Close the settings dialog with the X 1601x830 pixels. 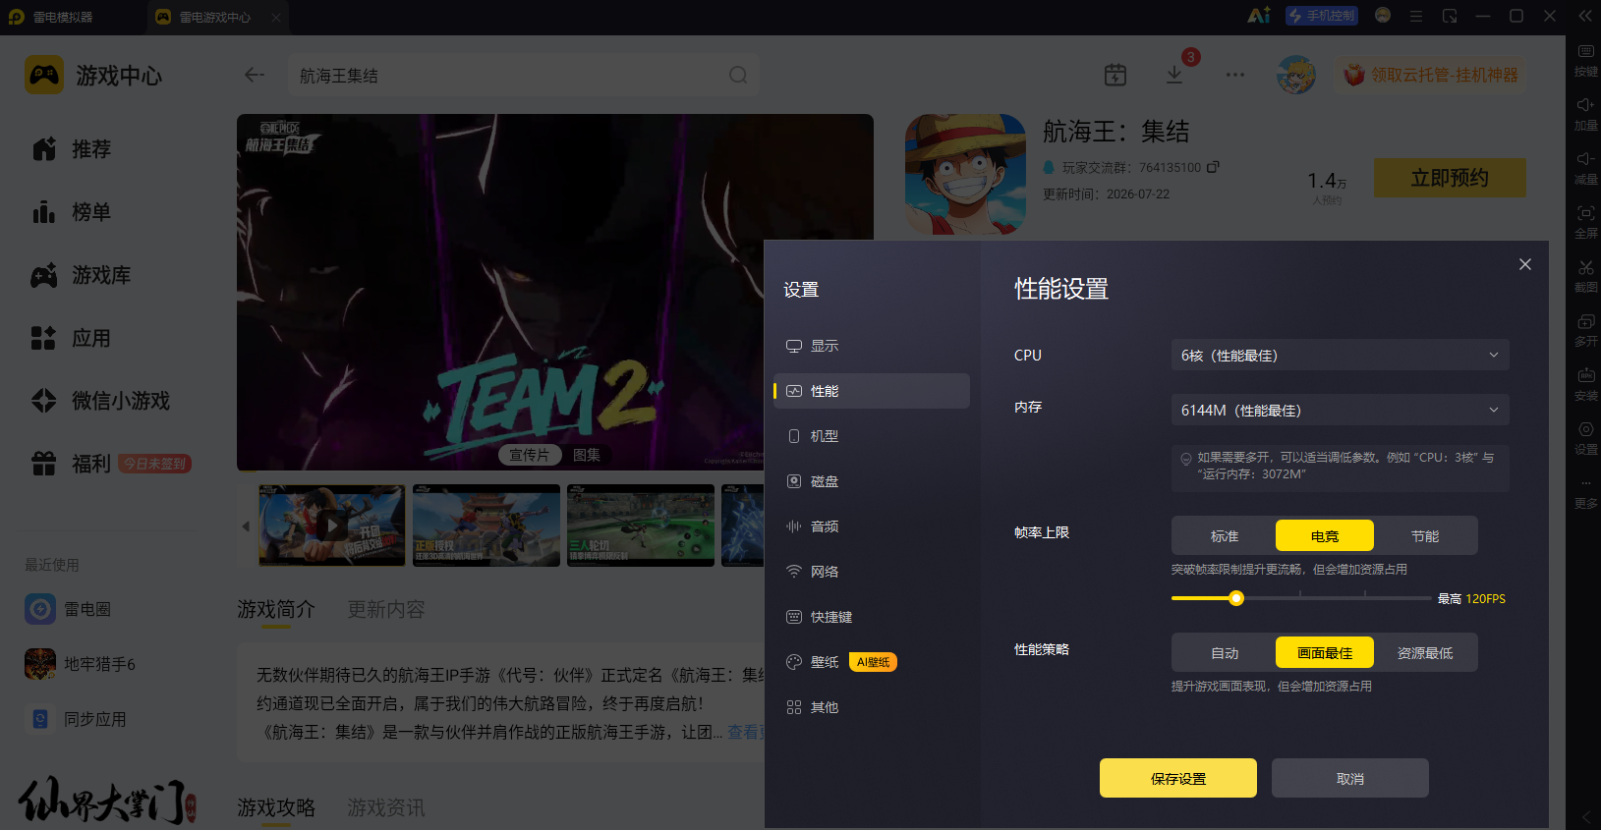(1525, 264)
